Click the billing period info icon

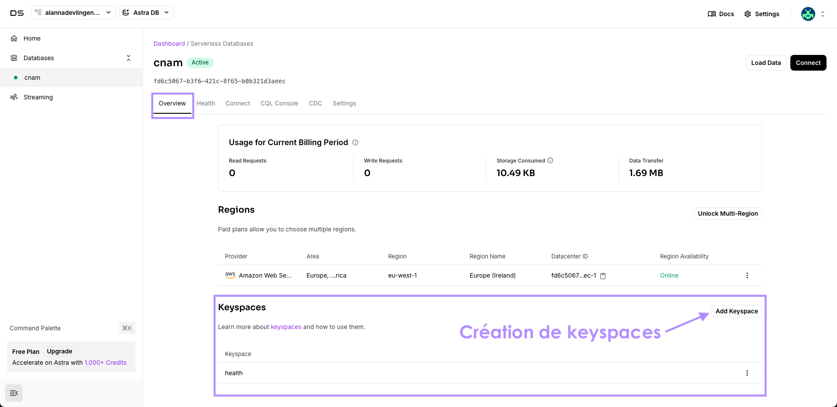(x=355, y=142)
